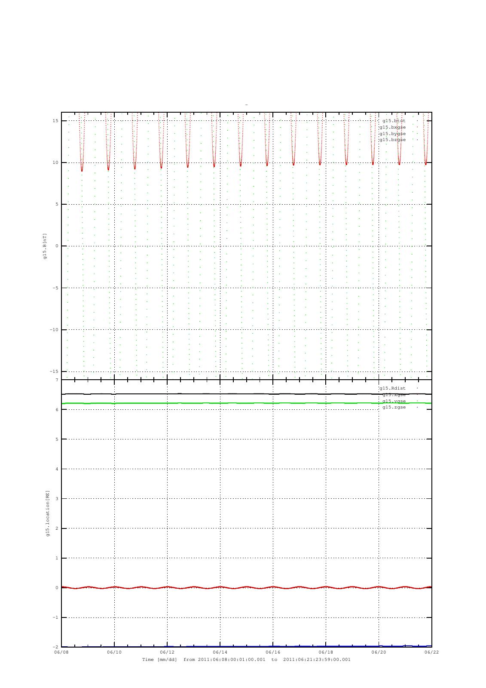
Task: Select the g15.B[nT] y-axis label
Action: (x=45, y=246)
